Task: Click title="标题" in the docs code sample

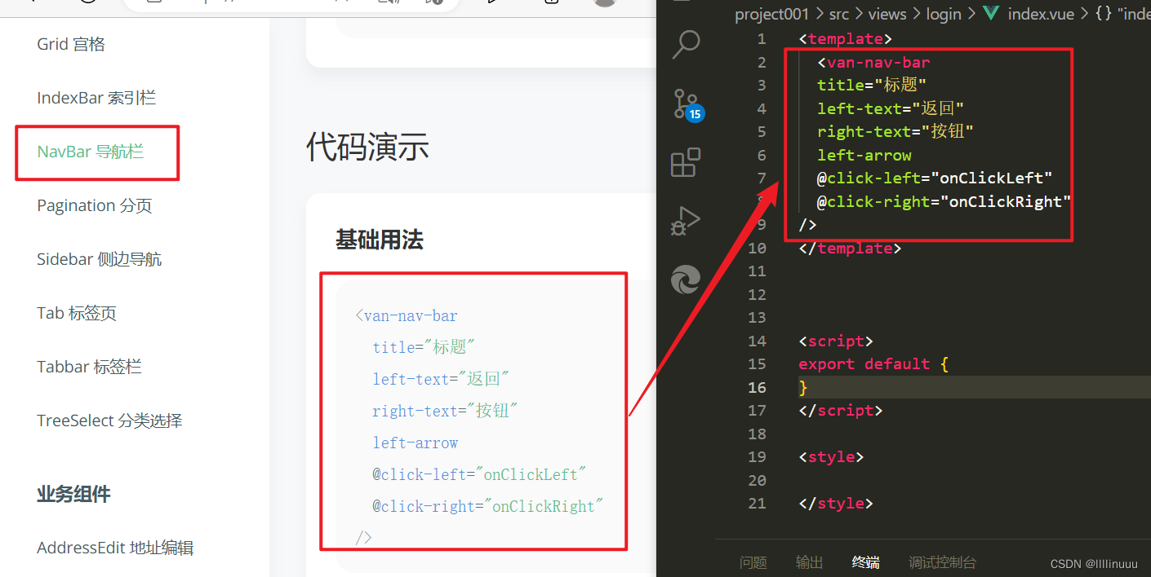Action: click(424, 347)
